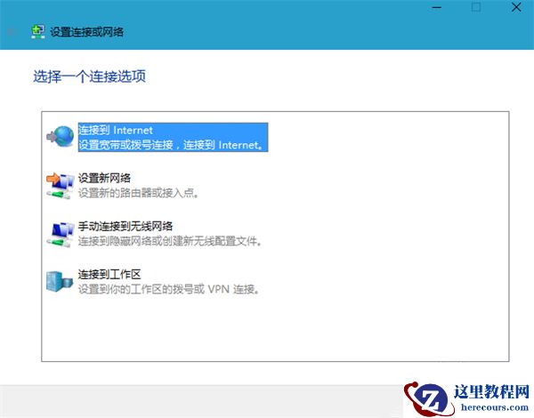Click the disabled maximize window button
Image resolution: width=534 pixels, height=418 pixels.
coord(476,7)
